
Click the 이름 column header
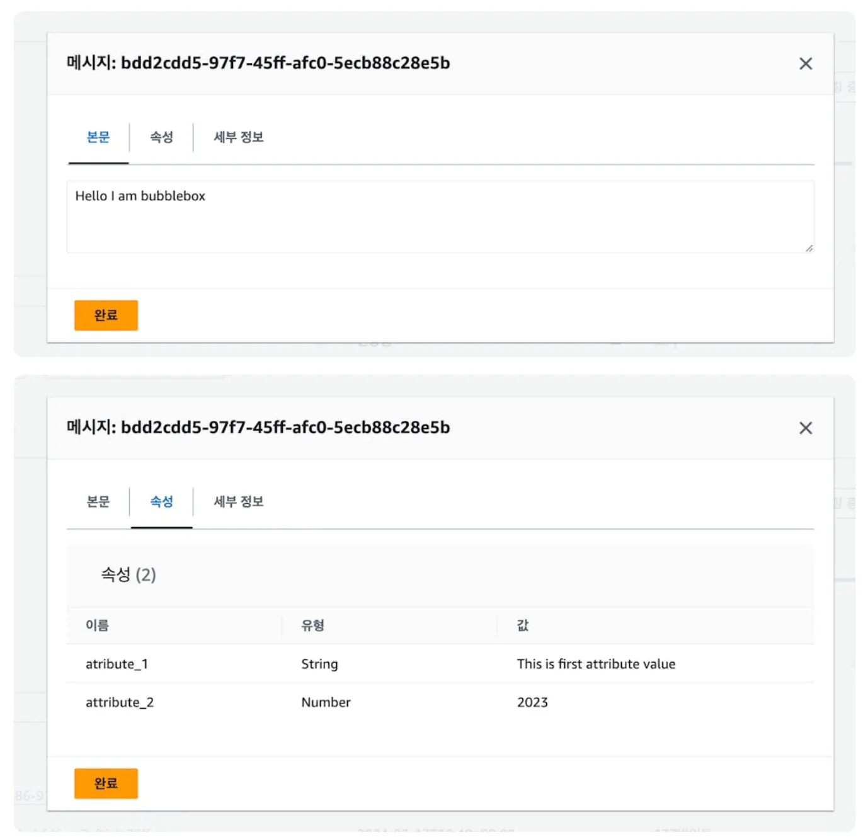click(x=98, y=625)
